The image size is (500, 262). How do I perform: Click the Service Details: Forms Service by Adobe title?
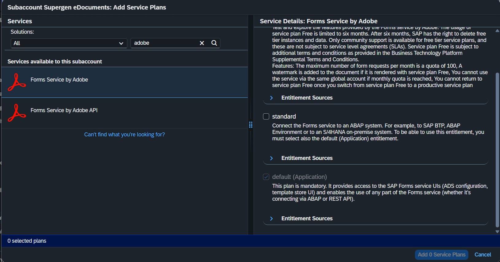pyautogui.click(x=319, y=21)
